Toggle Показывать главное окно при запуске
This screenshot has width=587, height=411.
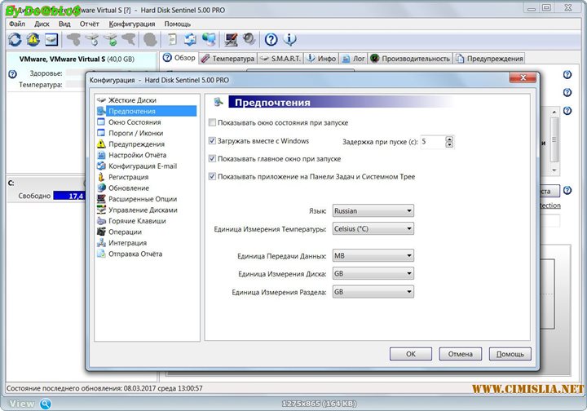tap(213, 158)
